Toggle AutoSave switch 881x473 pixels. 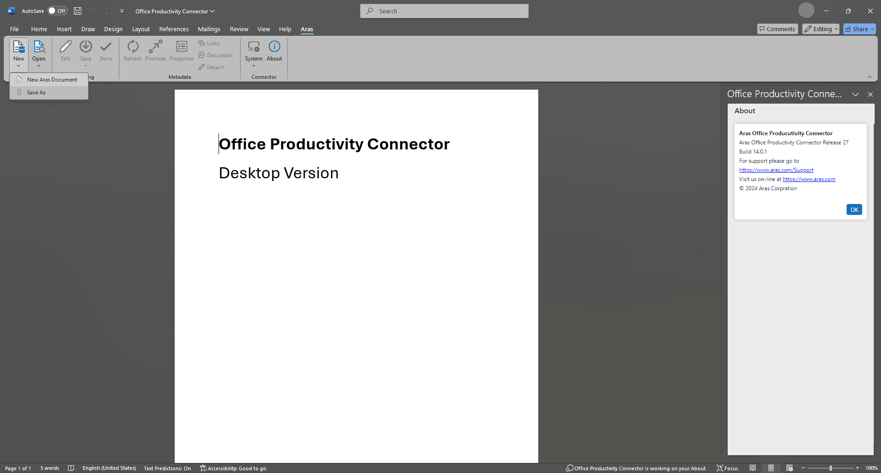57,11
